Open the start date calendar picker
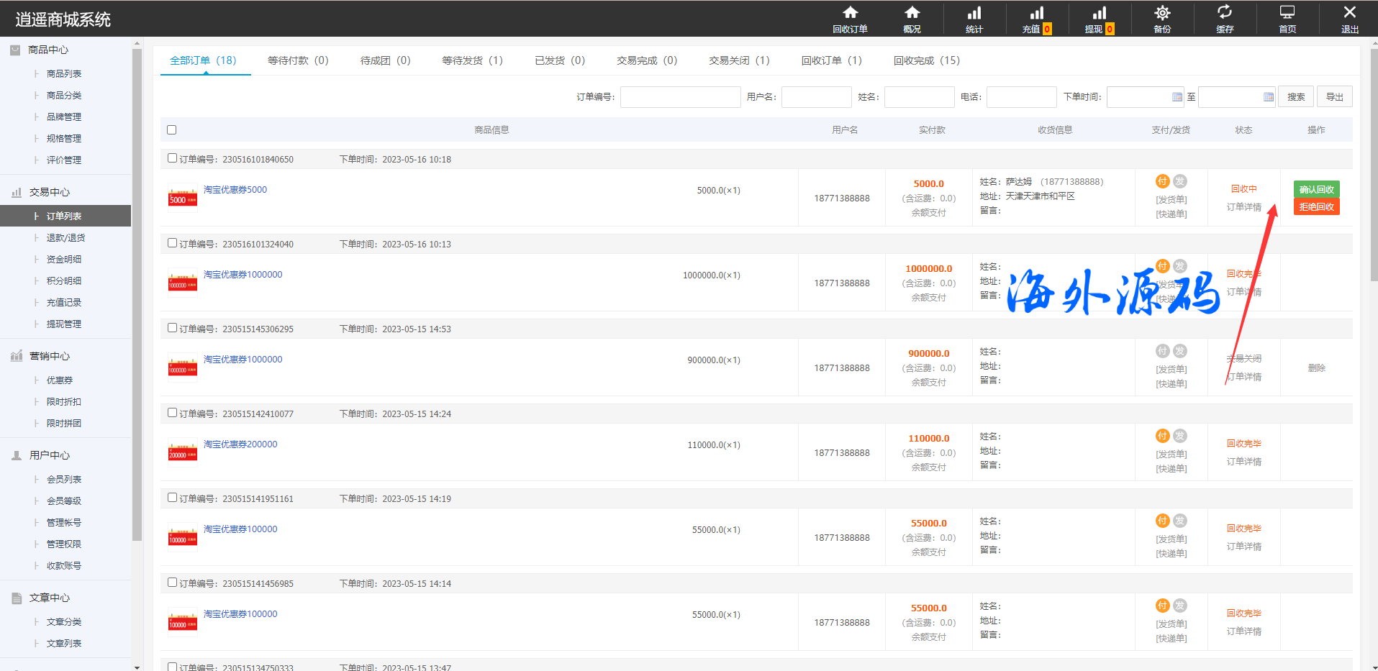Viewport: 1378px width, 671px height. tap(1177, 97)
